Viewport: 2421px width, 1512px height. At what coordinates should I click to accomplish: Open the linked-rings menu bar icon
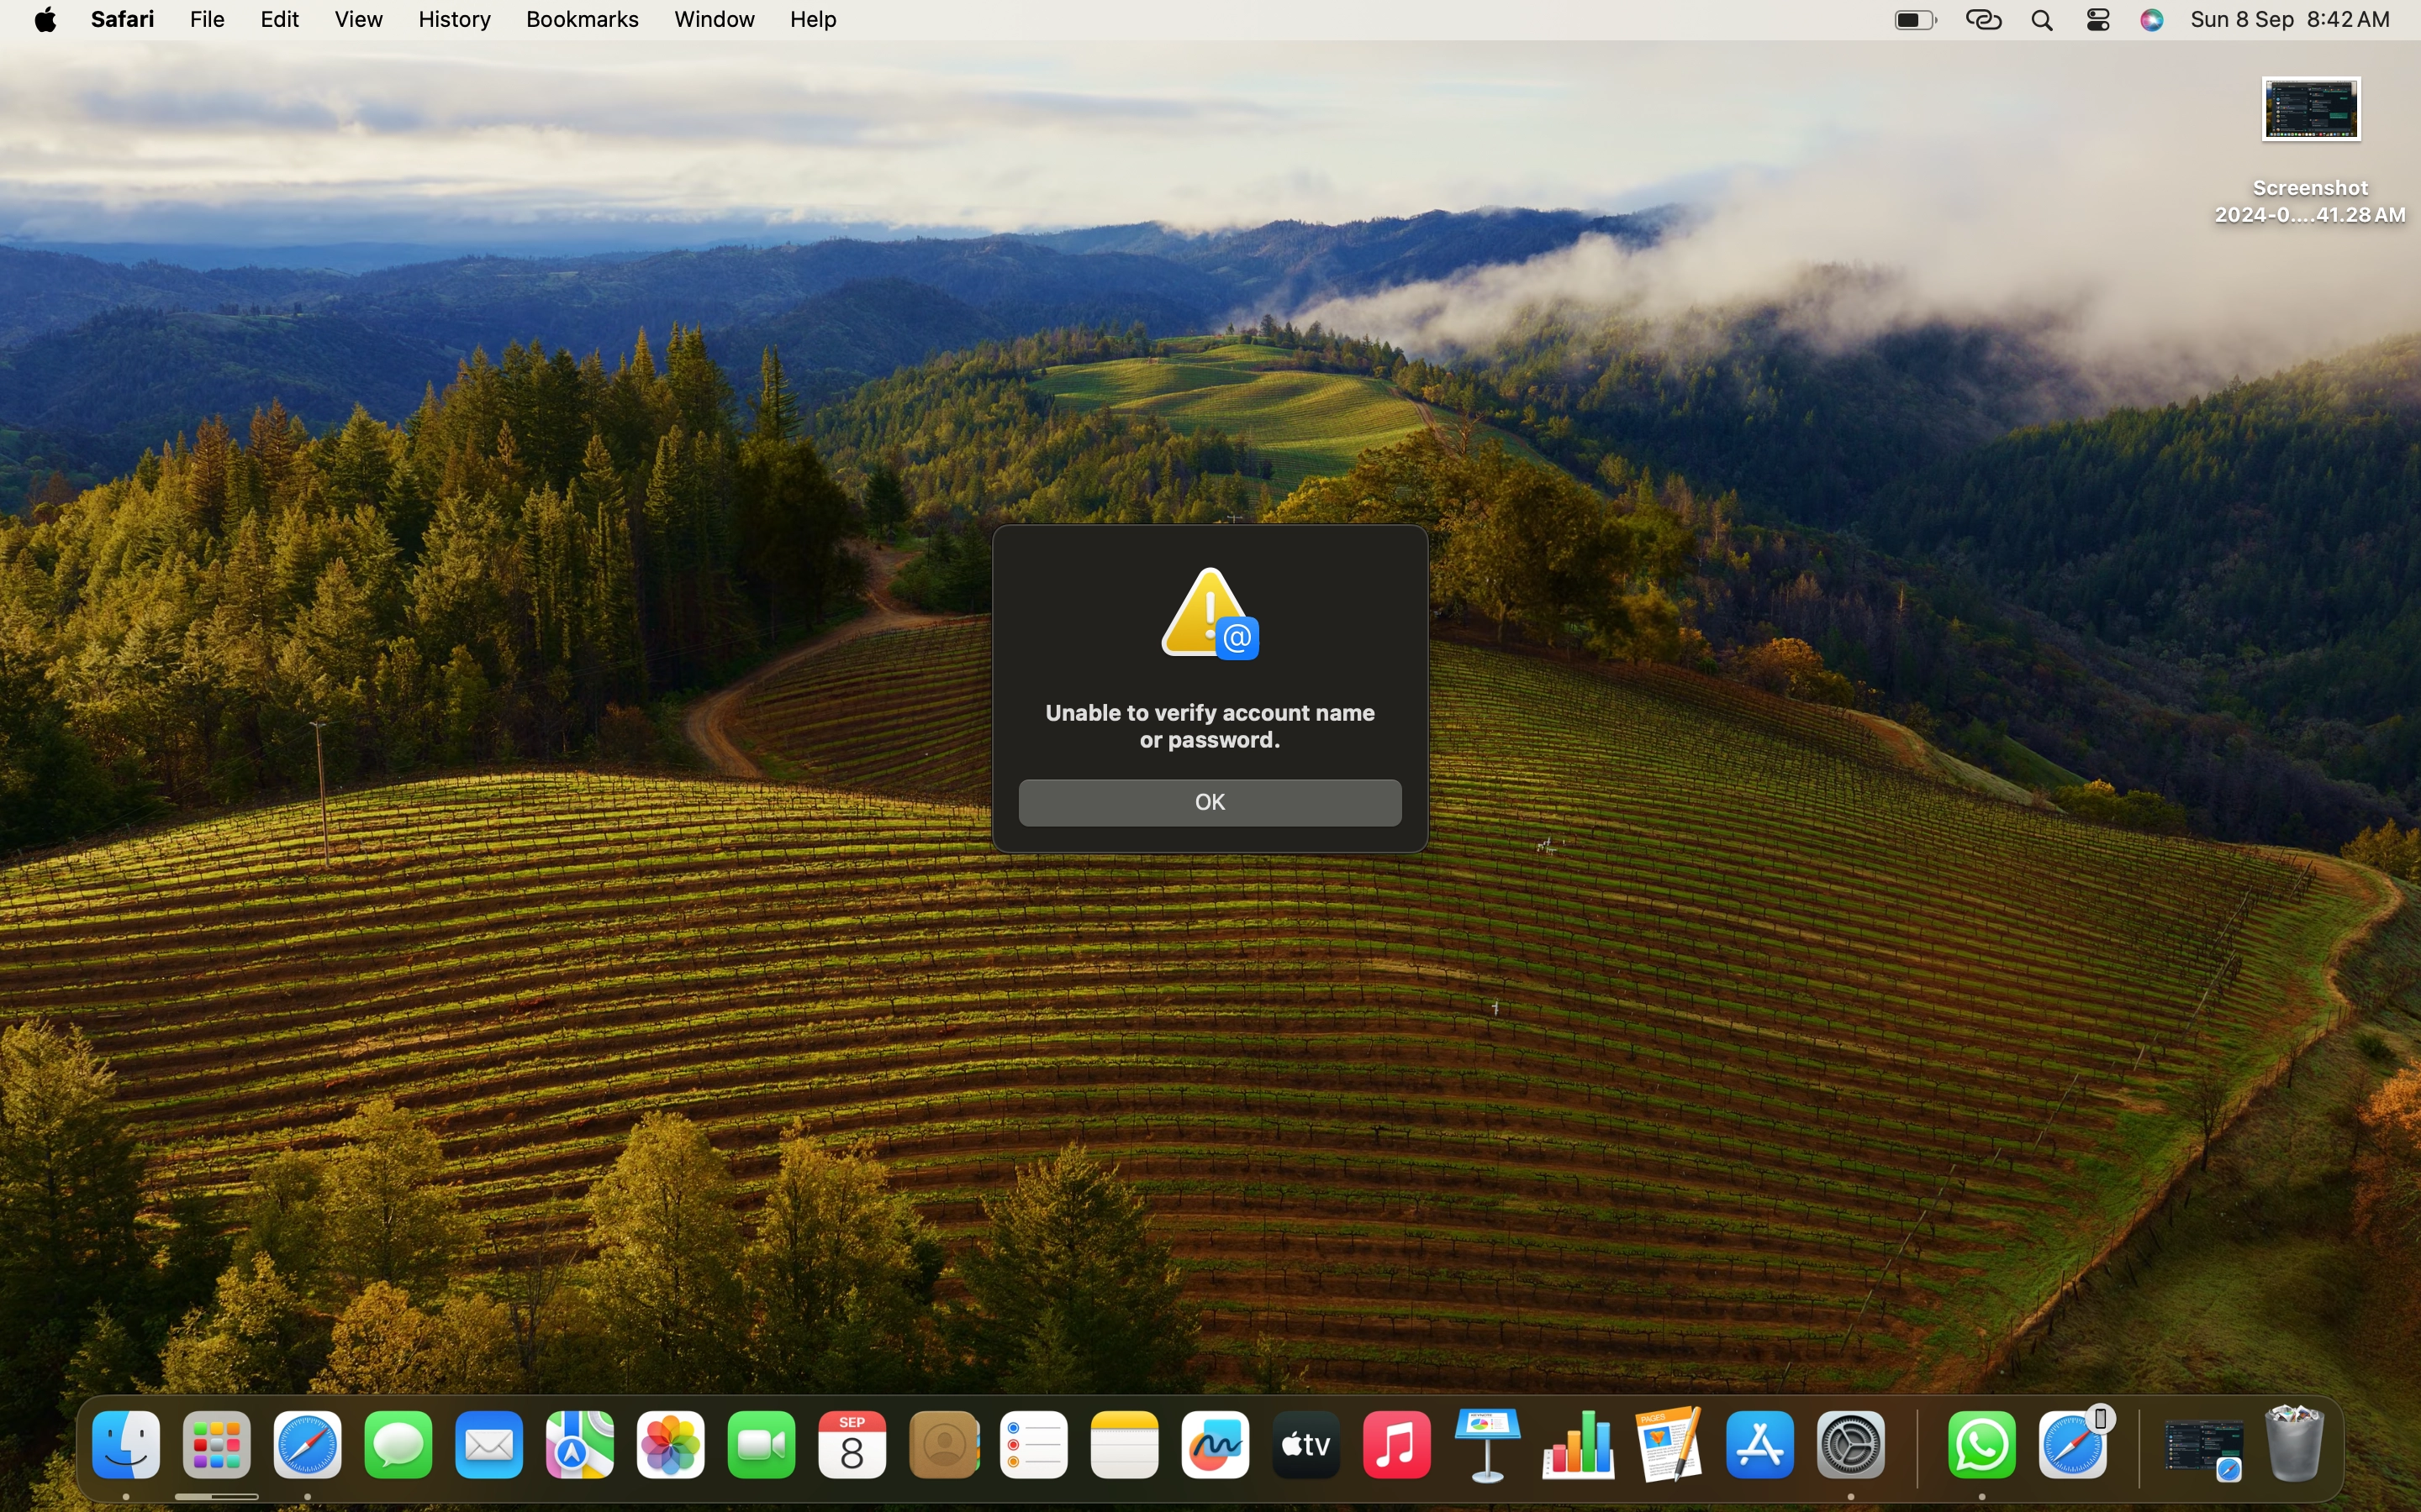1984,20
